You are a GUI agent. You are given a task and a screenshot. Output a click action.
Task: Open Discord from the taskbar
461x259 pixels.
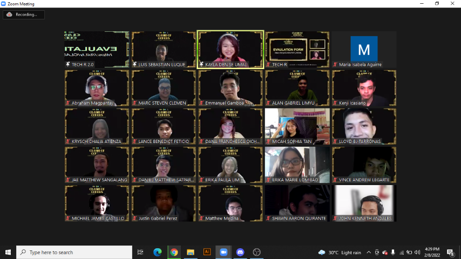[240, 252]
